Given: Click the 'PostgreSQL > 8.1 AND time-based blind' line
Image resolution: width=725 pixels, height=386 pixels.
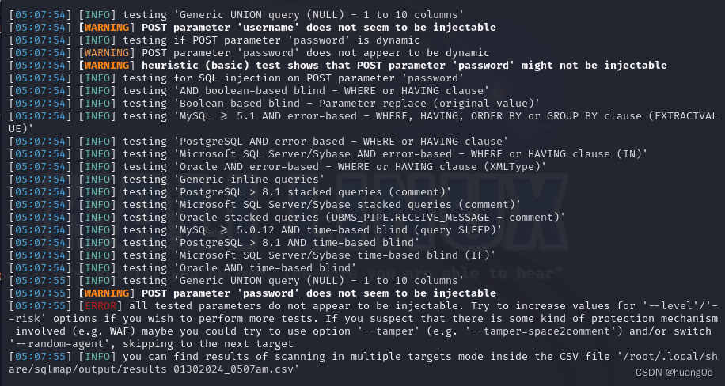Looking at the screenshot, I should pyautogui.click(x=214, y=243).
